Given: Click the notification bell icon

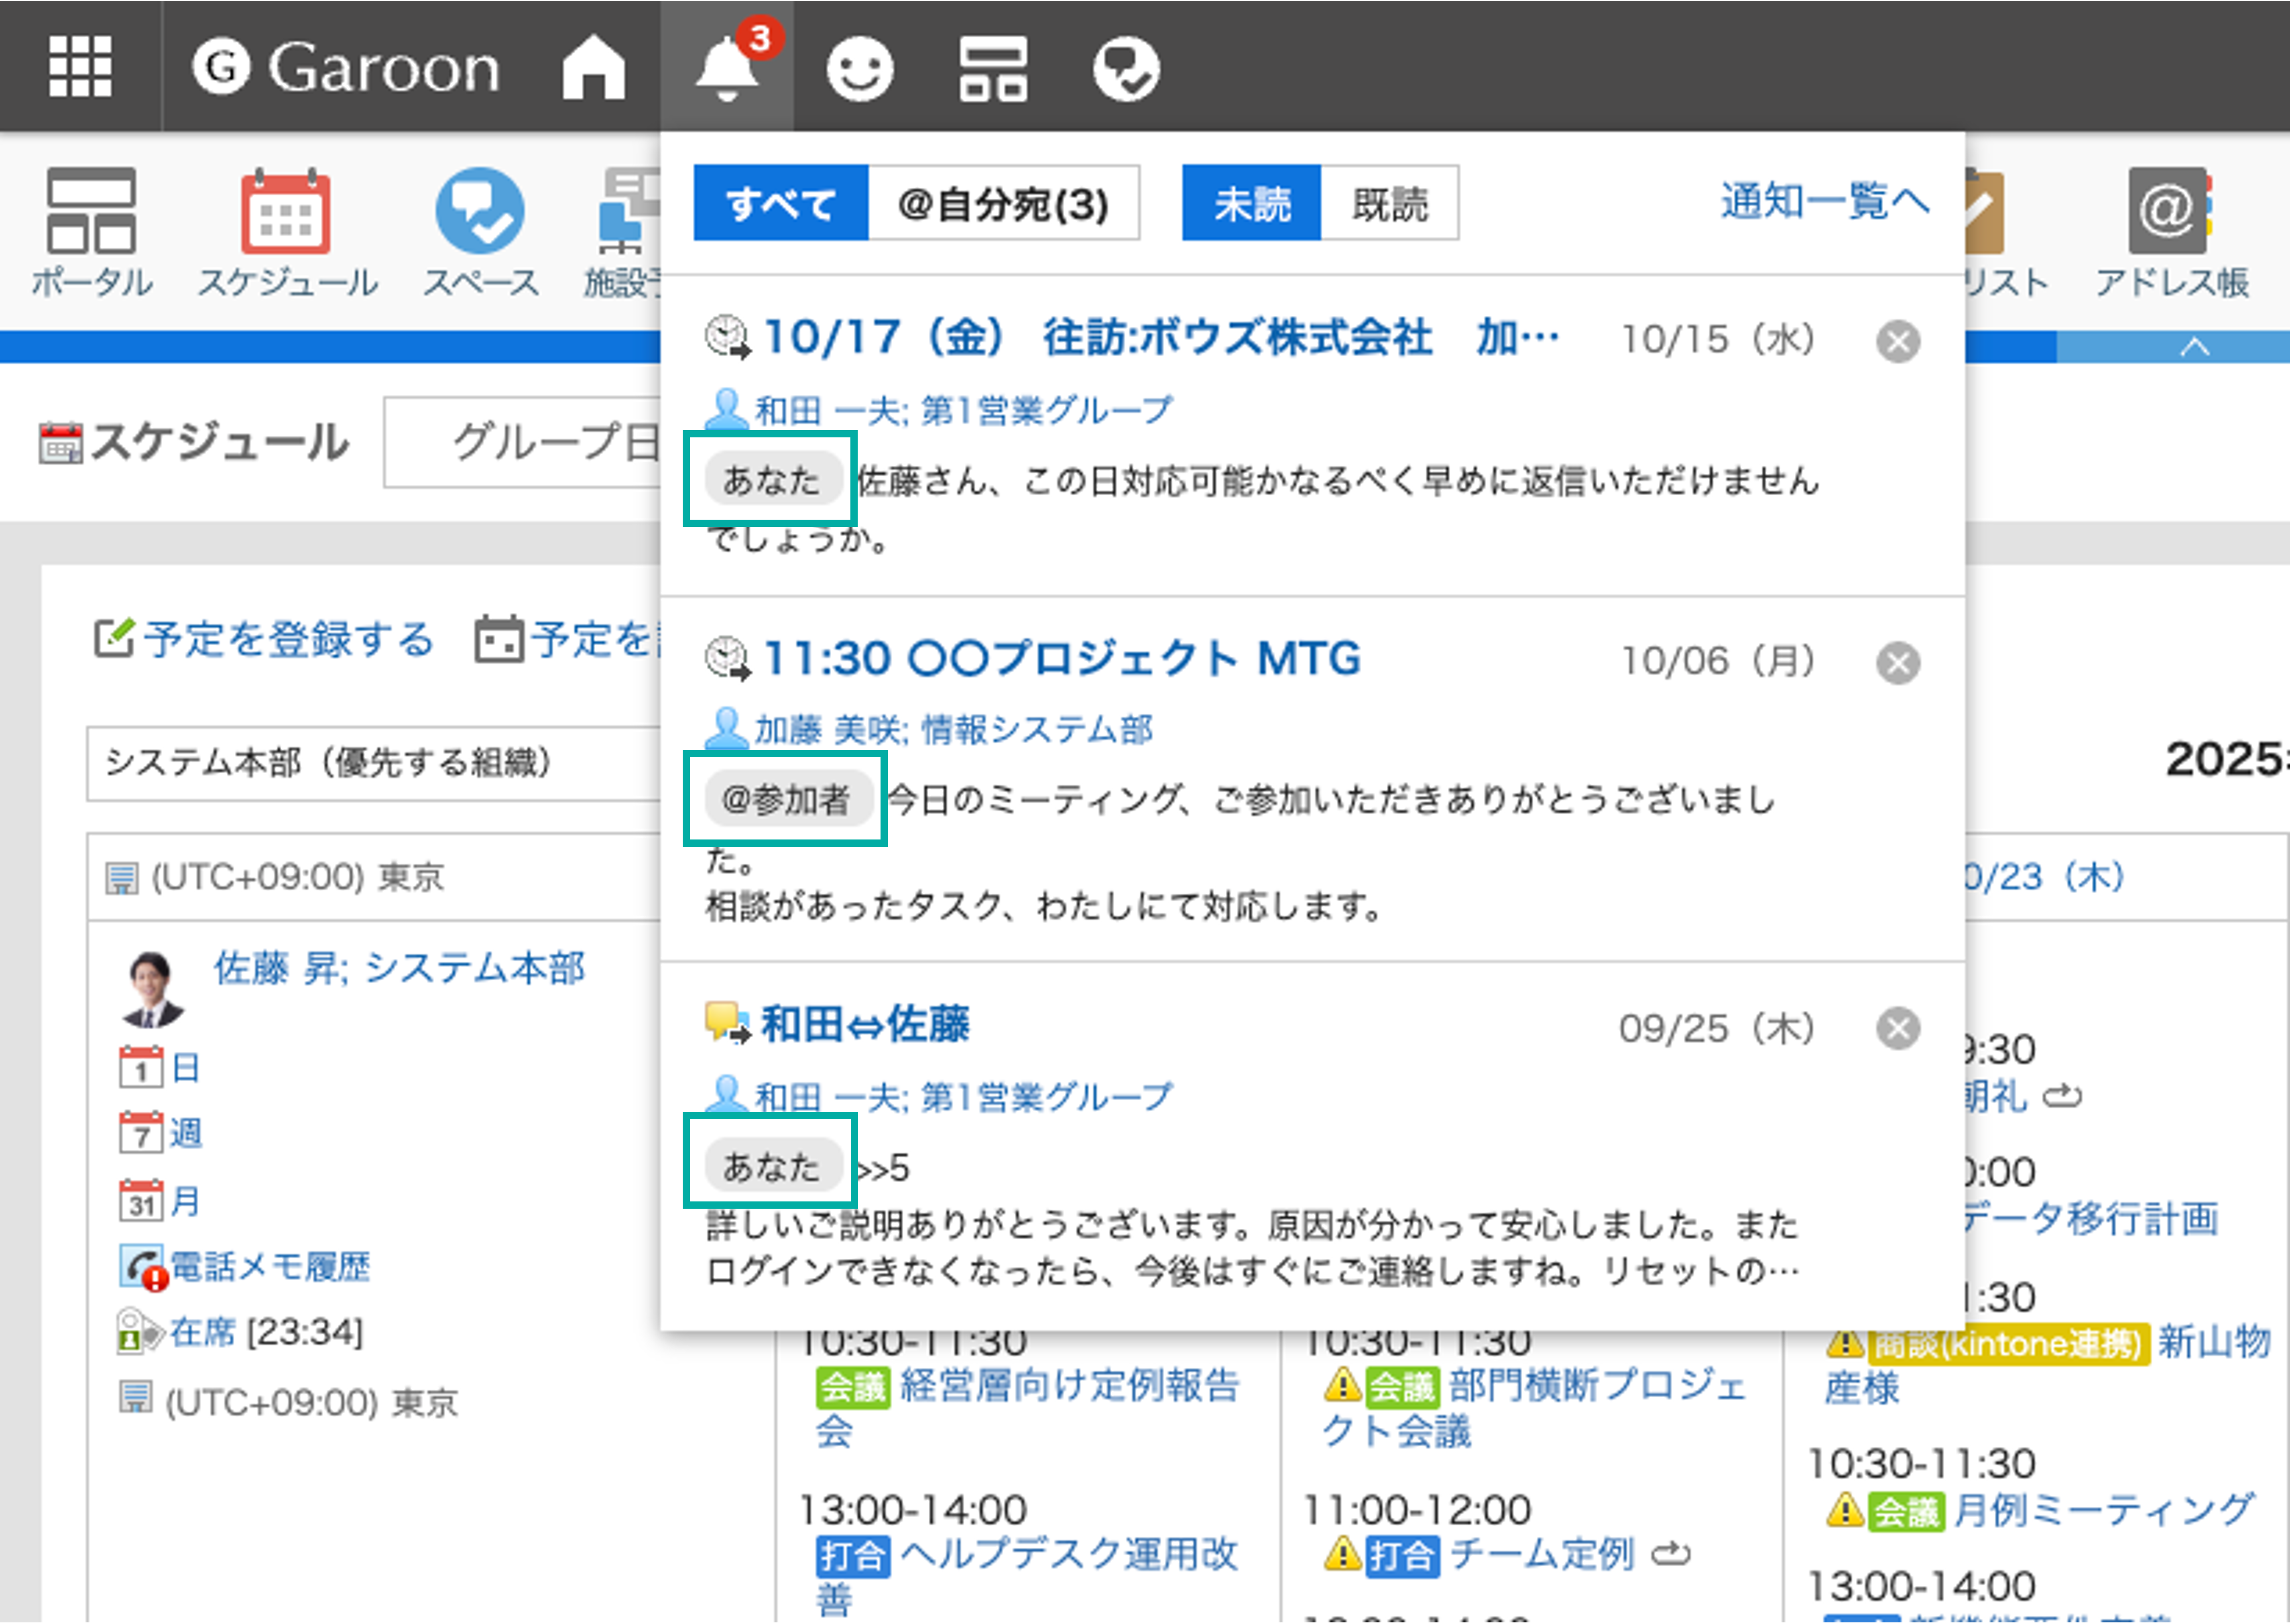Looking at the screenshot, I should coord(726,67).
